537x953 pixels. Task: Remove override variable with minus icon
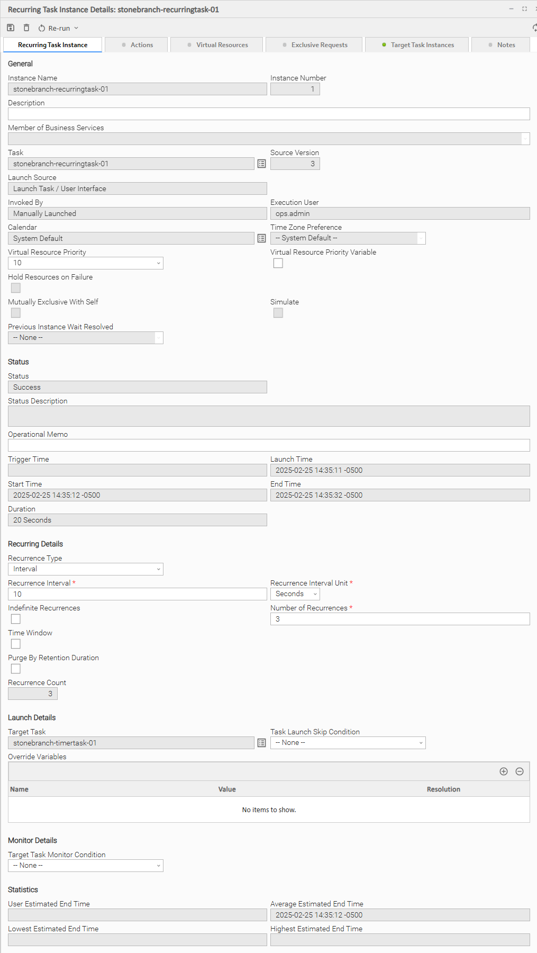coord(520,771)
